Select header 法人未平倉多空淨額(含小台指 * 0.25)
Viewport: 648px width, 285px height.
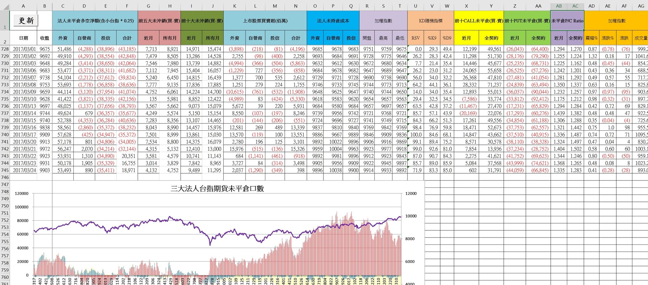click(95, 21)
